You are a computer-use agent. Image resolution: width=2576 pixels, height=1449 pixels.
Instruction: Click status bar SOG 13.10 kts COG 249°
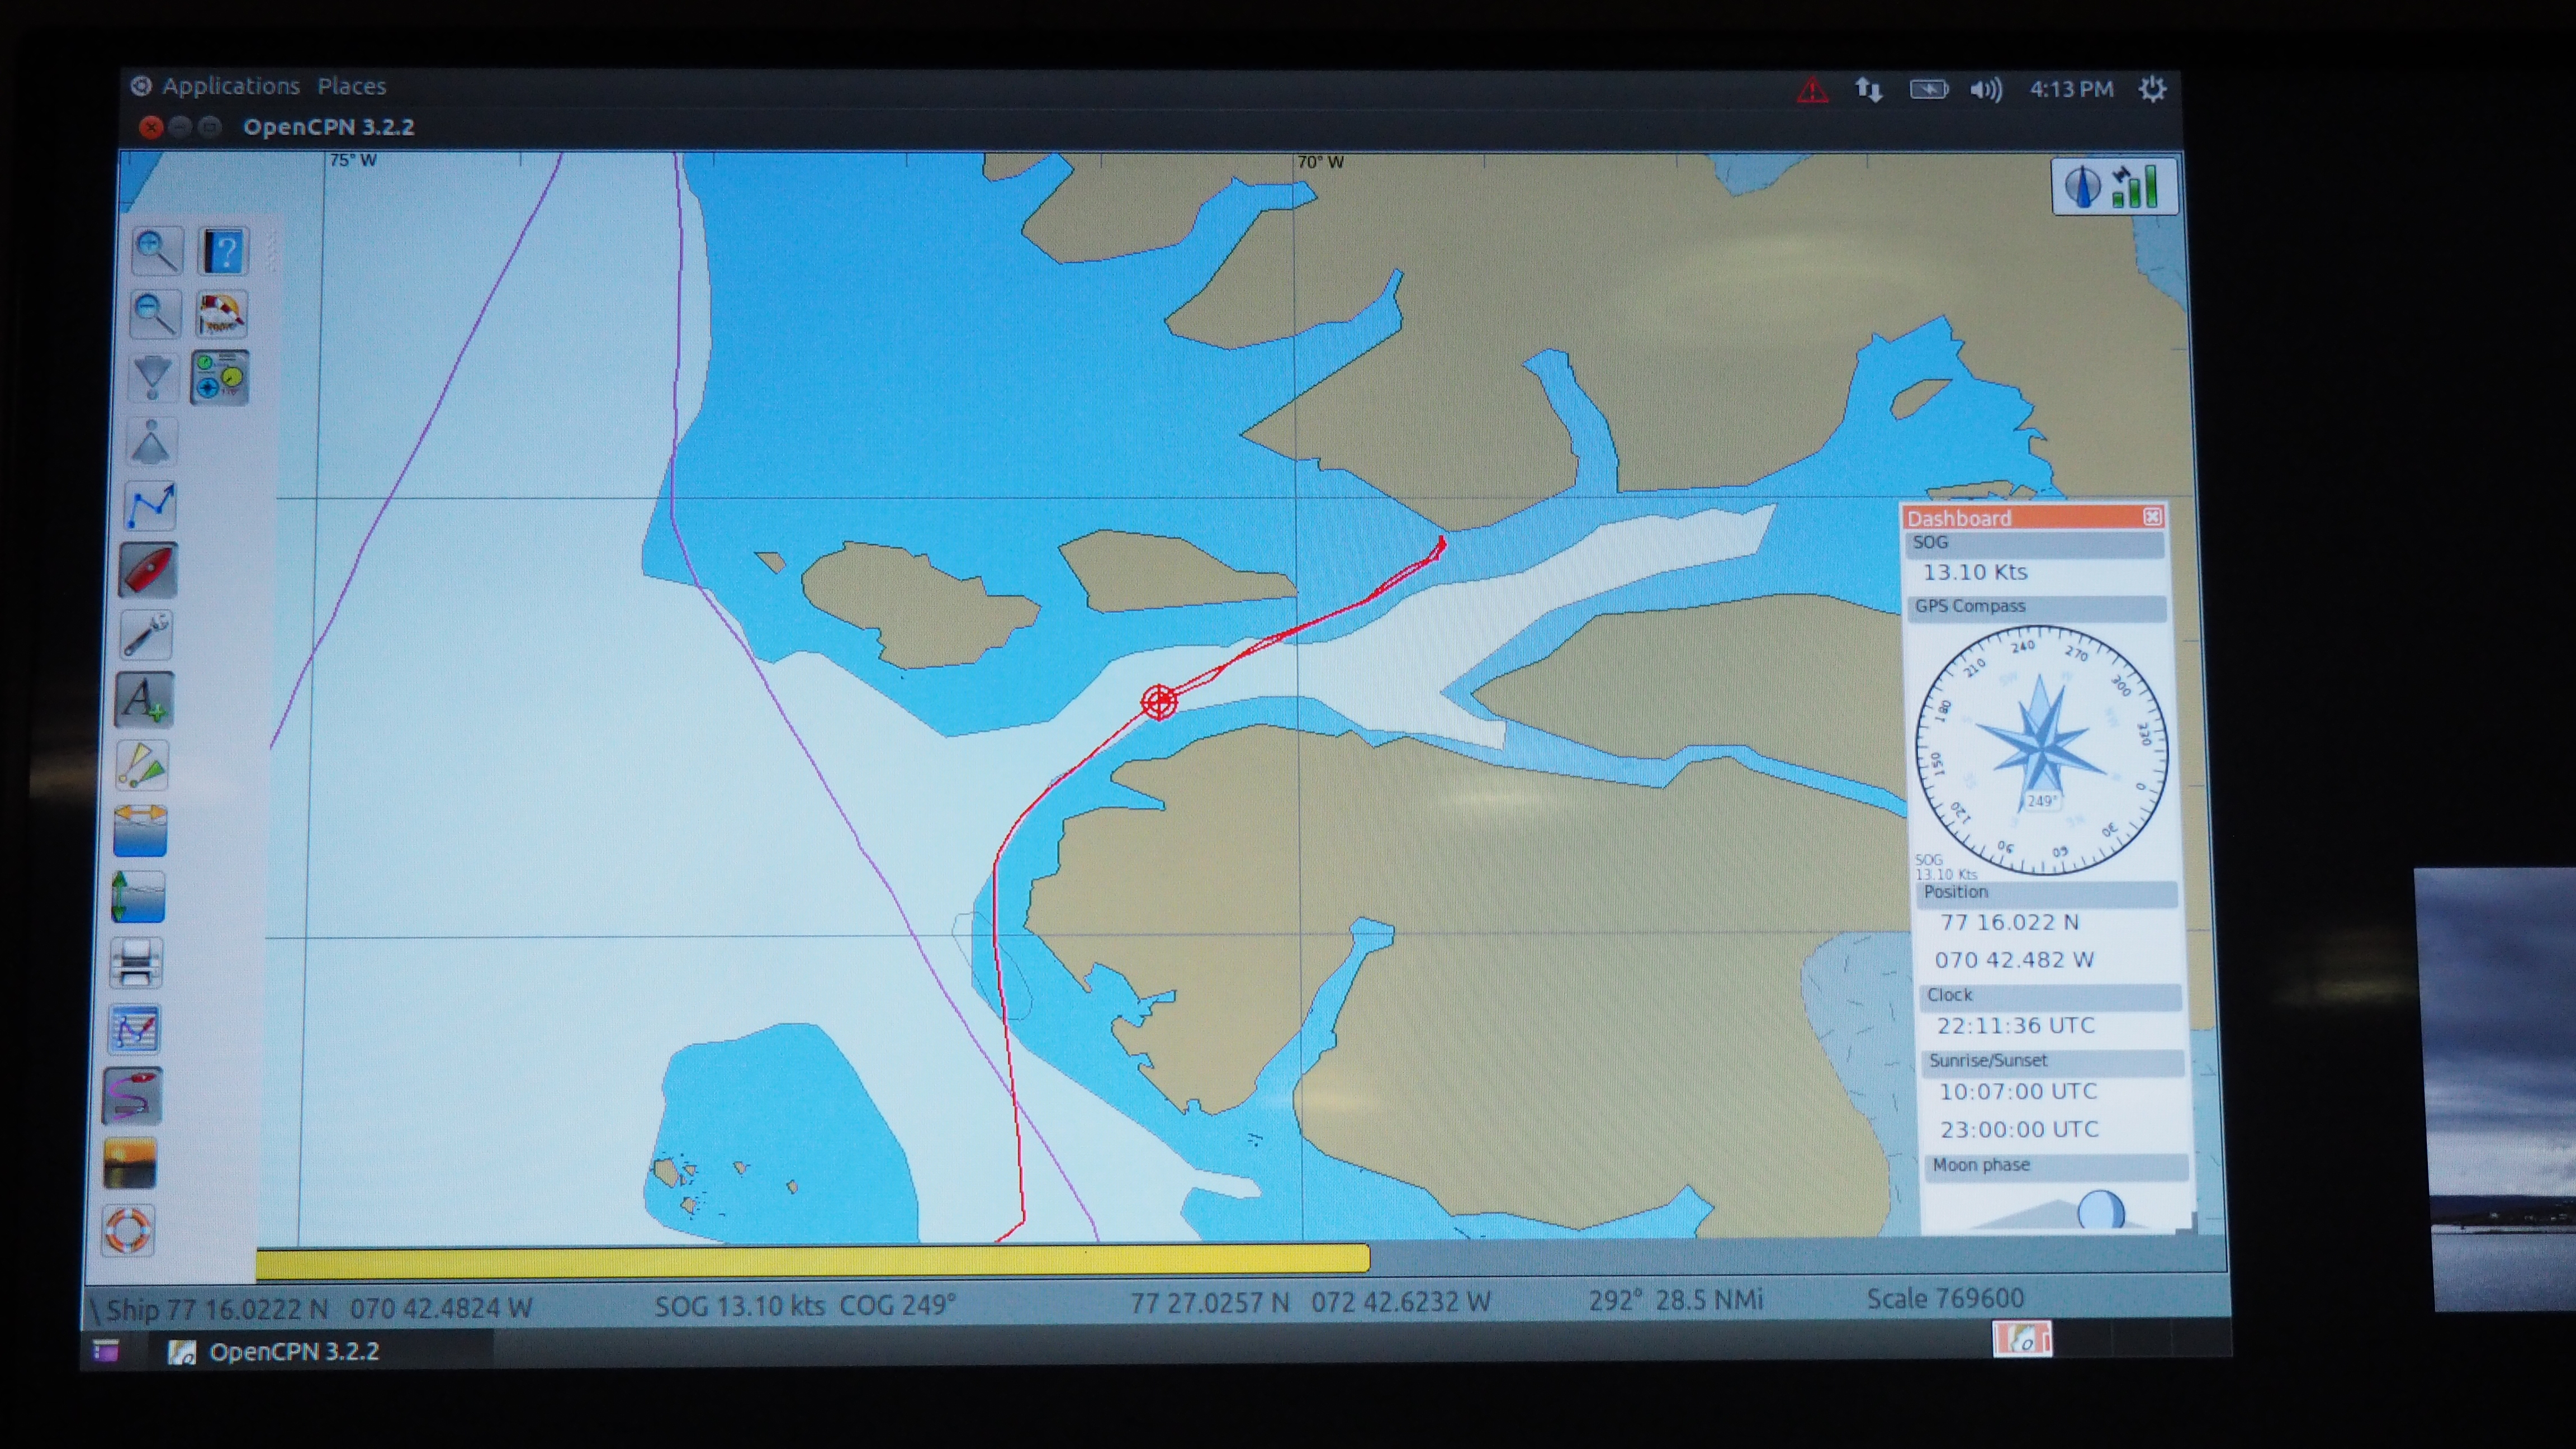tap(805, 1306)
